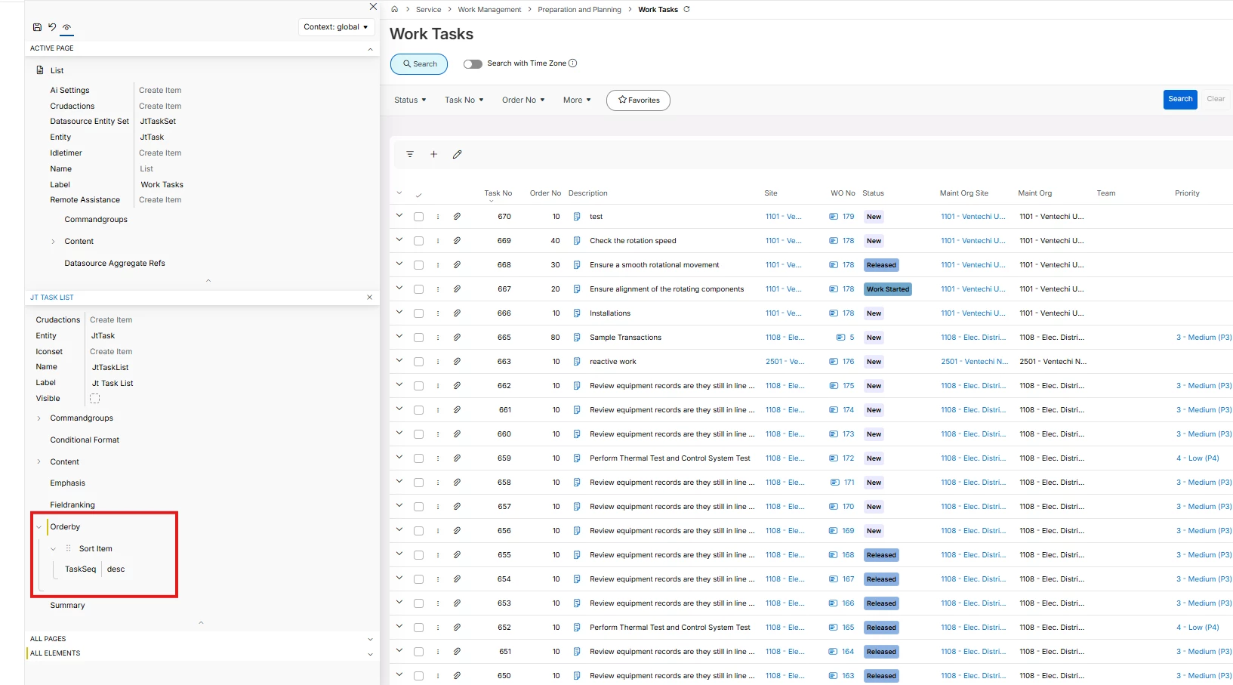Toggle the Visible checkbox in JT Task List

[95, 399]
